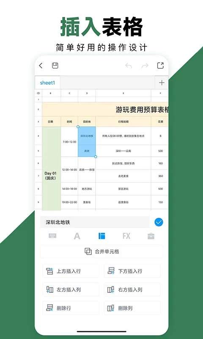This screenshot has height=339, width=203.
Task: Select the 深圳北地铁 cell
Action: click(x=87, y=136)
